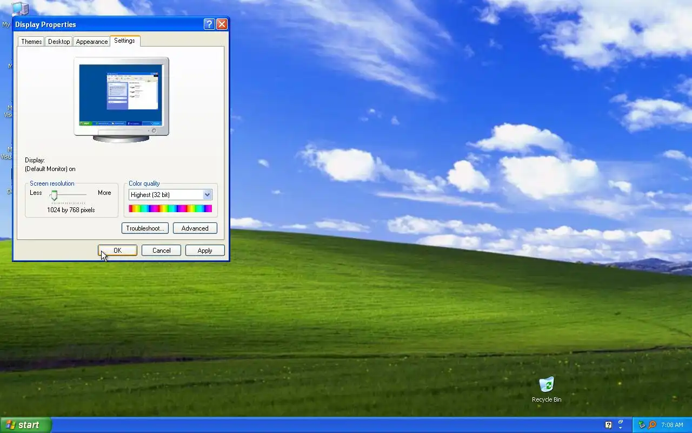Click the taskbar clock showing 7:08 AM
This screenshot has height=433, width=692.
(x=672, y=425)
